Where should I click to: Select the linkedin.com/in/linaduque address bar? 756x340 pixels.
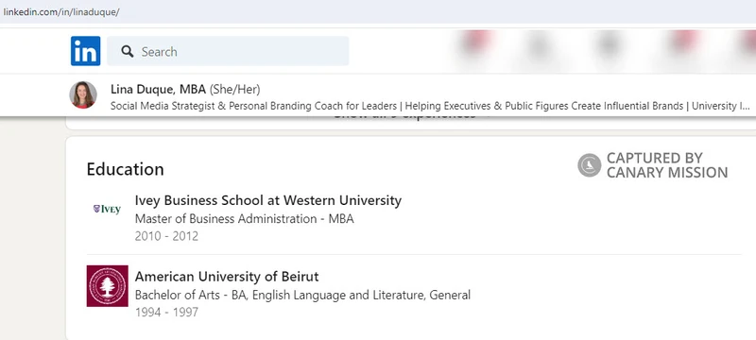tap(61, 12)
